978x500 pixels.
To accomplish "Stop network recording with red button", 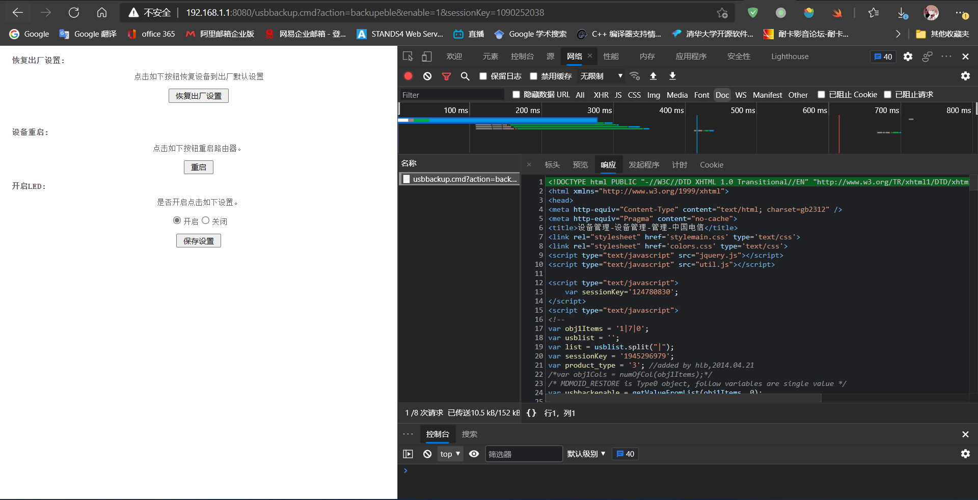I will [x=408, y=76].
